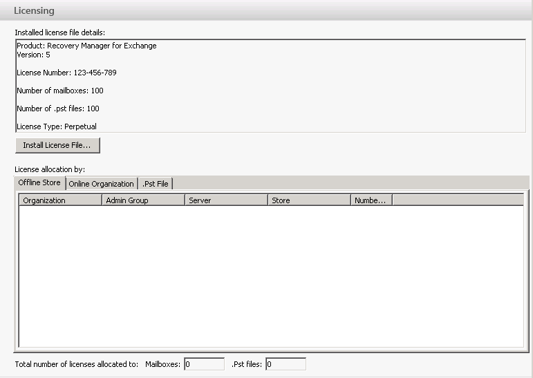Click the License Number 123-456-789 line
533x378 pixels.
66,73
